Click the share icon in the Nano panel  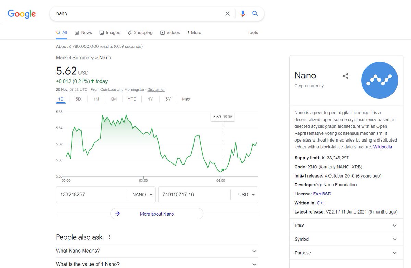(x=345, y=76)
